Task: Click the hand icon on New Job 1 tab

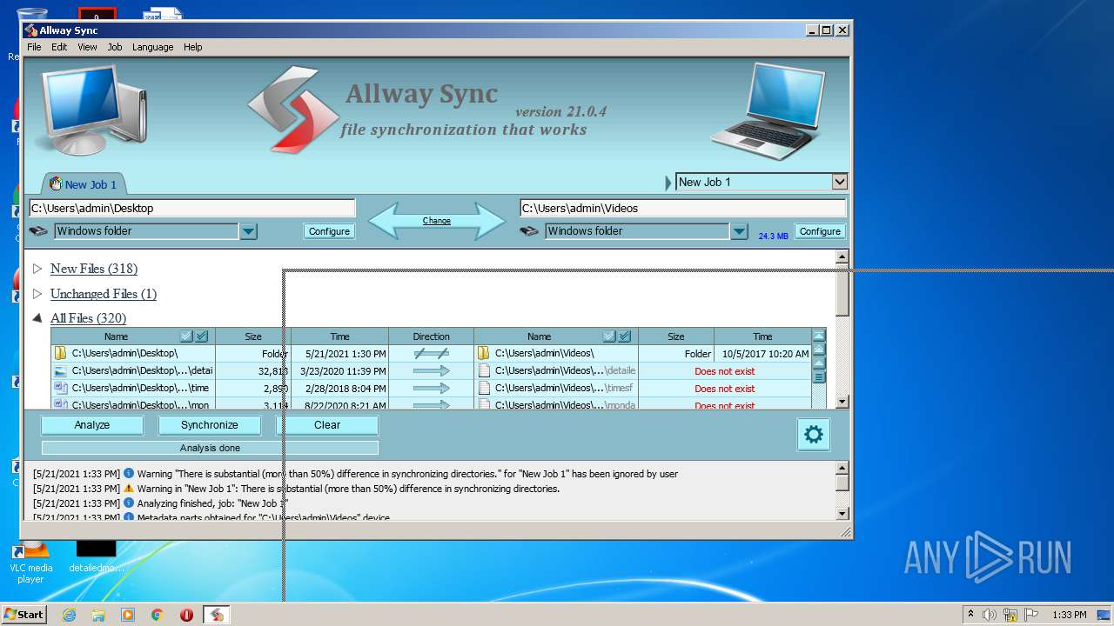Action: click(56, 183)
